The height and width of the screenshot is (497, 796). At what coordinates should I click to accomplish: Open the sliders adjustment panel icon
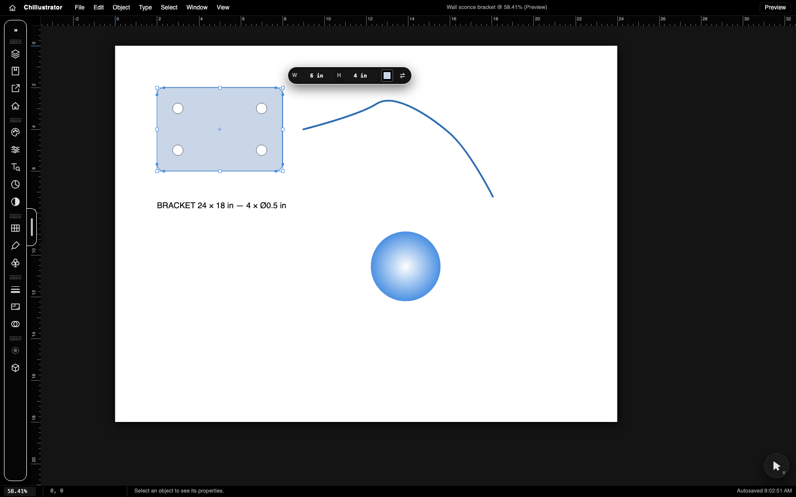(15, 150)
